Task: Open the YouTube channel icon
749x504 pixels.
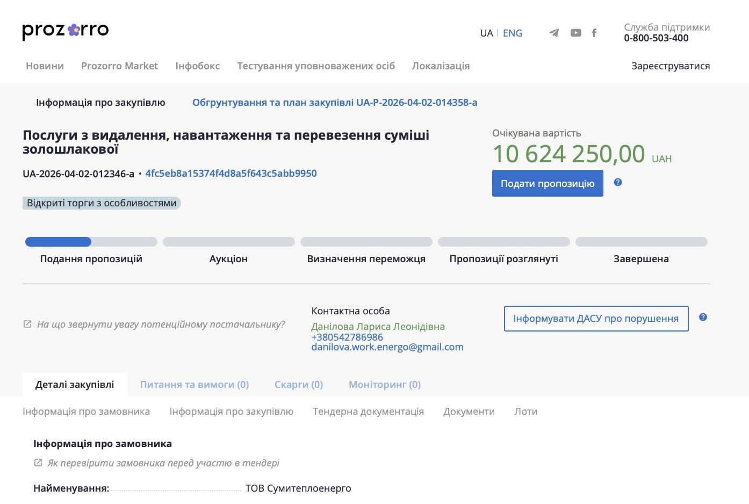Action: [575, 33]
